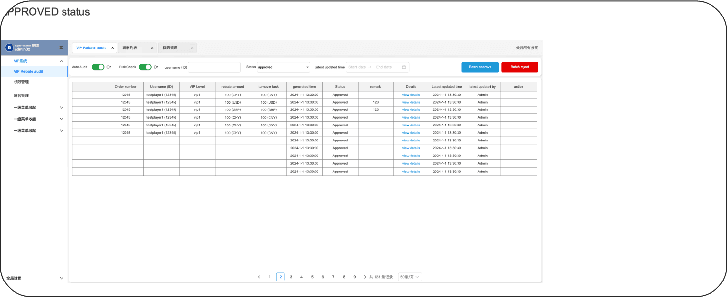Click the Order number column header
727x297 pixels.
point(126,86)
